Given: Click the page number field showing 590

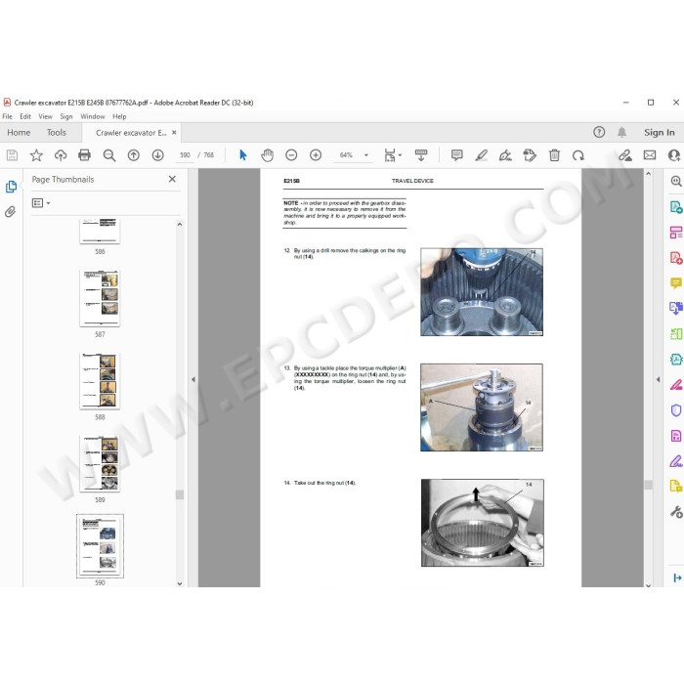Looking at the screenshot, I should [185, 155].
